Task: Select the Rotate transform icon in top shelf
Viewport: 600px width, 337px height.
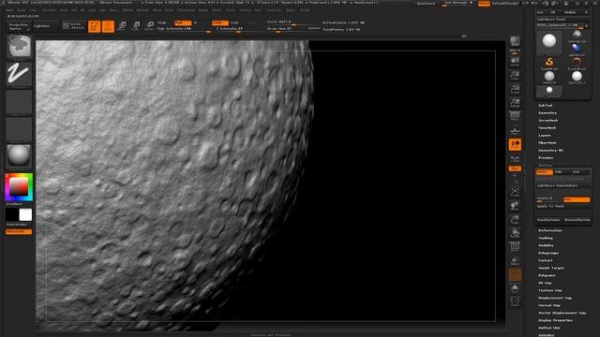Action: 150,25
